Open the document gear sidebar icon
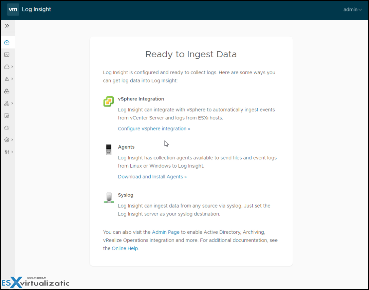The image size is (369, 290). (7, 115)
